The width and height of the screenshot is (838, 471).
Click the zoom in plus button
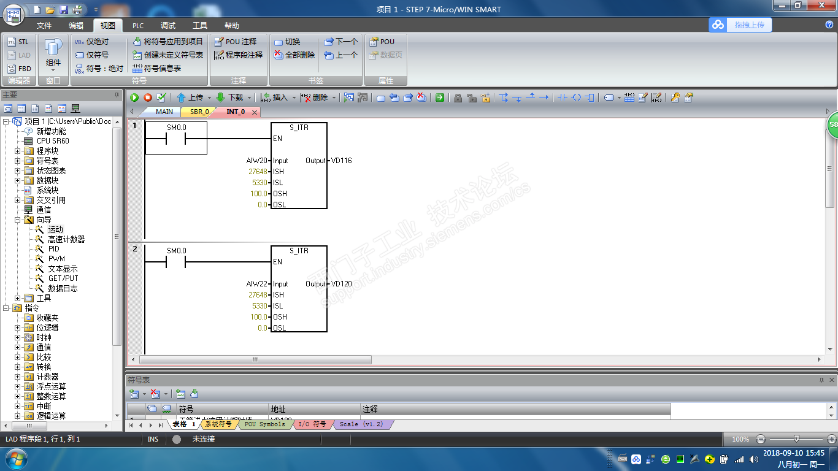[x=832, y=439]
